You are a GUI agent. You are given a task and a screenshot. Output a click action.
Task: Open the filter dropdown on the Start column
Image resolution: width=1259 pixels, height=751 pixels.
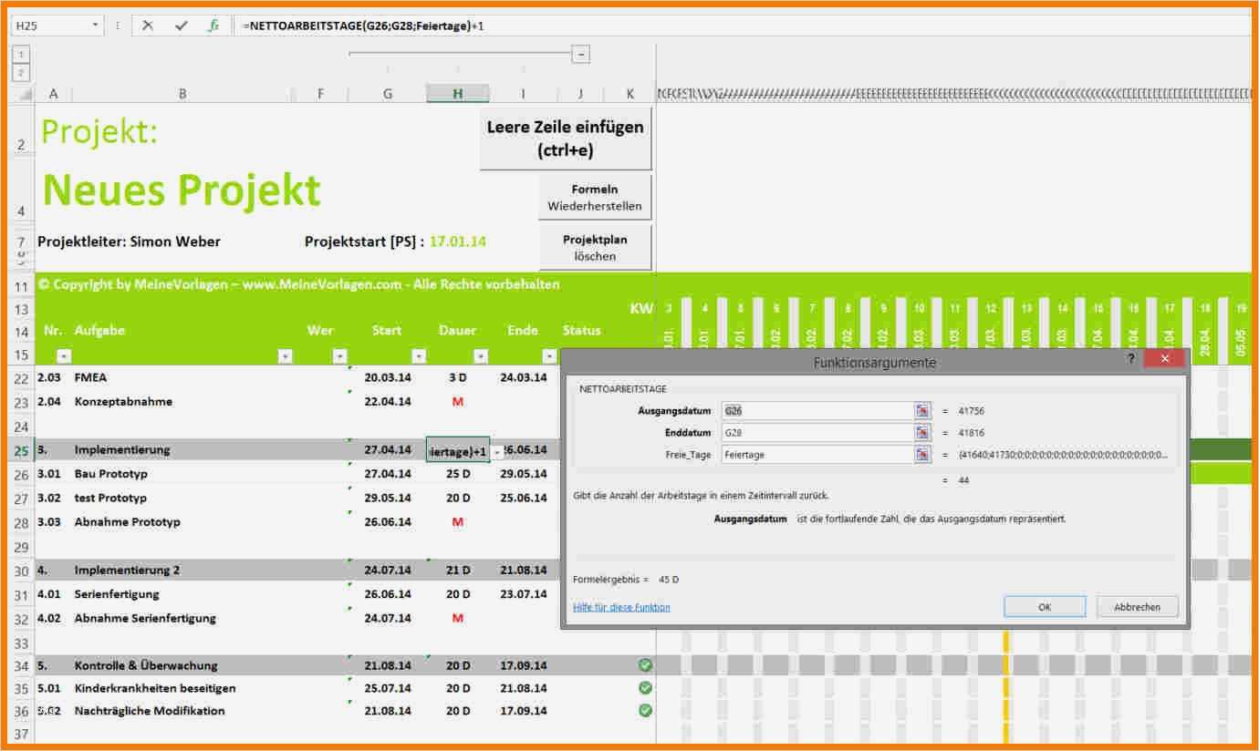418,355
